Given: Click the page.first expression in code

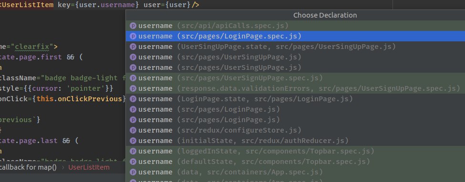Looking at the screenshot, I should pos(41,57).
